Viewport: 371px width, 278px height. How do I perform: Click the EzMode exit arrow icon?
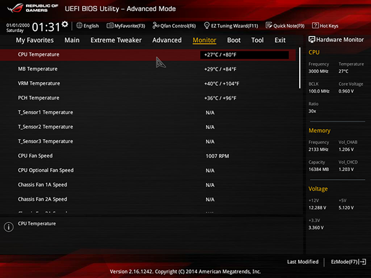(363, 262)
